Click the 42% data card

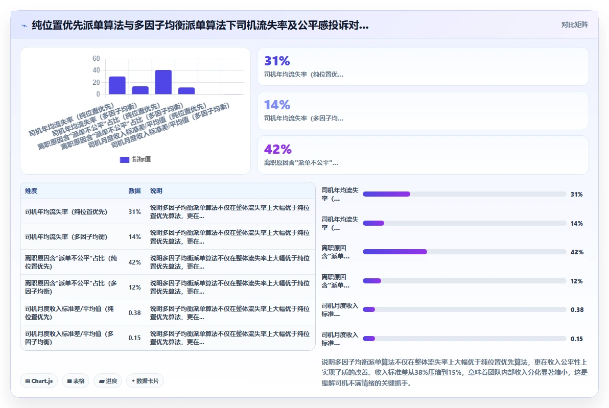[x=423, y=155]
